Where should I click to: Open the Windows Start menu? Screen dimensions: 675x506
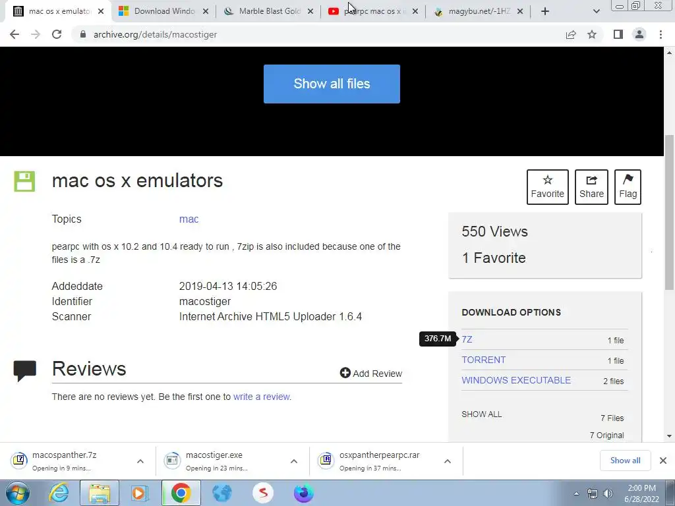click(16, 493)
